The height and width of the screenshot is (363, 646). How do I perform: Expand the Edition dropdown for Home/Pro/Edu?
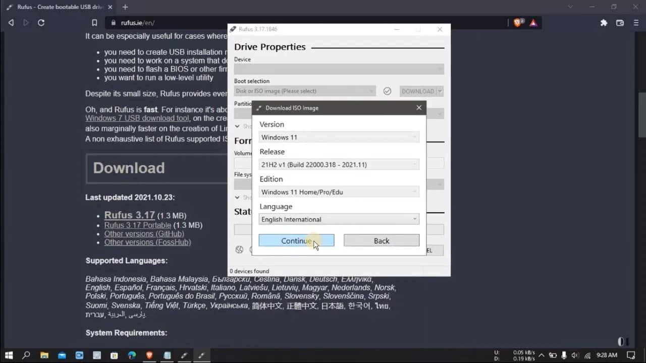click(339, 192)
